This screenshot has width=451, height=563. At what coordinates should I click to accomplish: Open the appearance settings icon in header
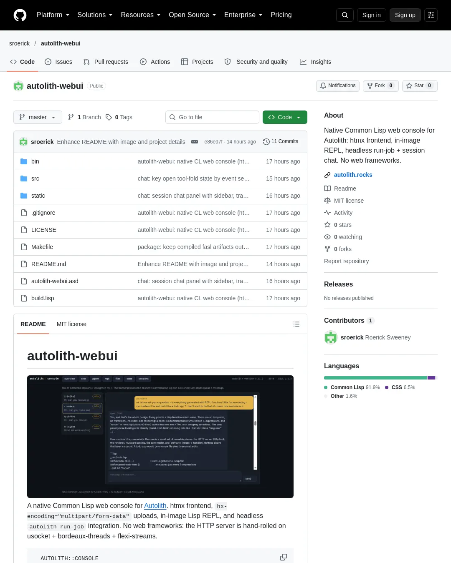tap(431, 15)
